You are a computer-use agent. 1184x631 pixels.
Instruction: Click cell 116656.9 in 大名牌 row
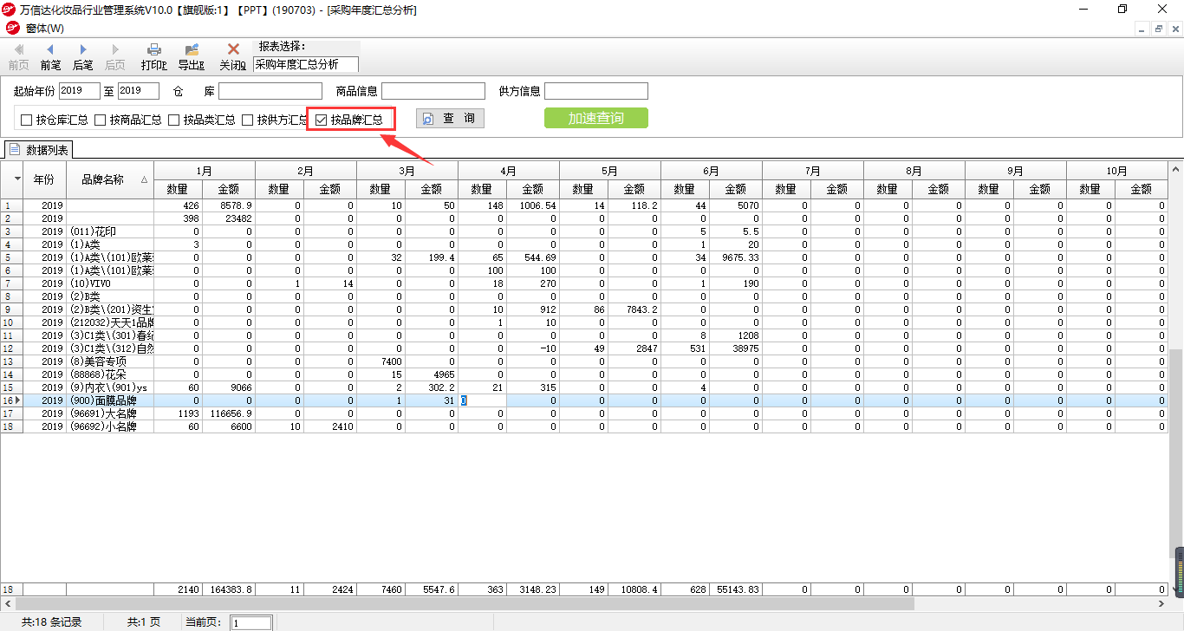coord(229,413)
